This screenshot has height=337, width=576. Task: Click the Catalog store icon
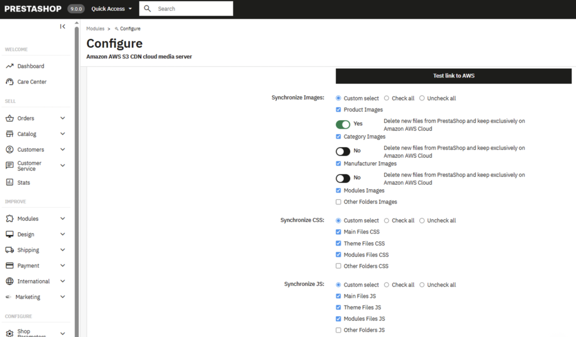point(10,134)
